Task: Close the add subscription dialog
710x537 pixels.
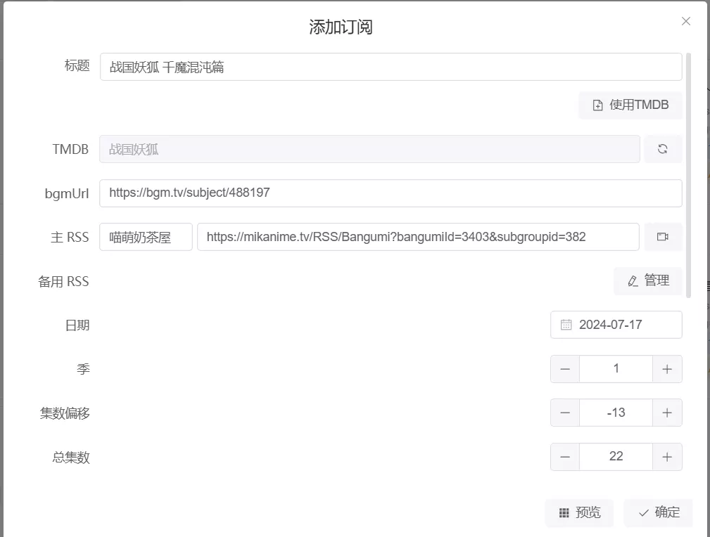Action: pyautogui.click(x=686, y=22)
